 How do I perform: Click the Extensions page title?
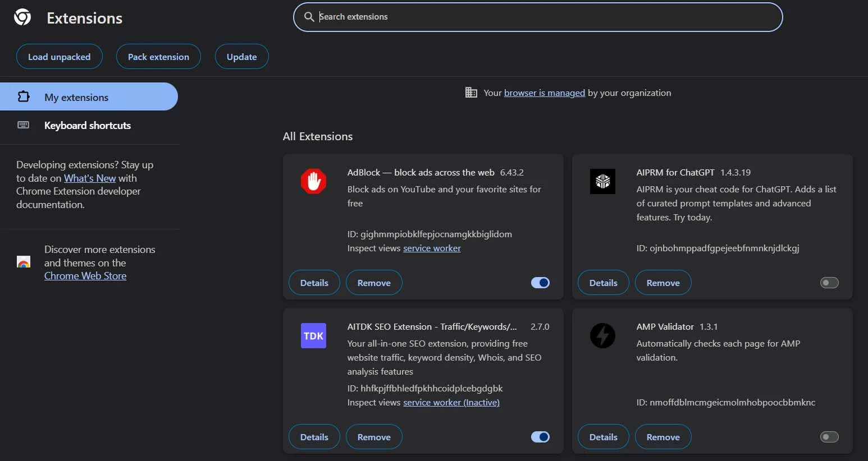coord(85,18)
